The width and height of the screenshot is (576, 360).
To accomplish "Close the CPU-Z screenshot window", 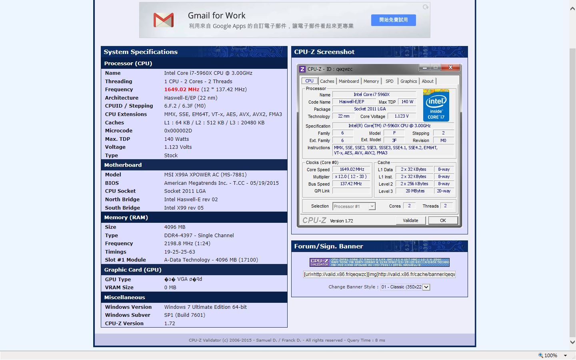I will (x=450, y=68).
